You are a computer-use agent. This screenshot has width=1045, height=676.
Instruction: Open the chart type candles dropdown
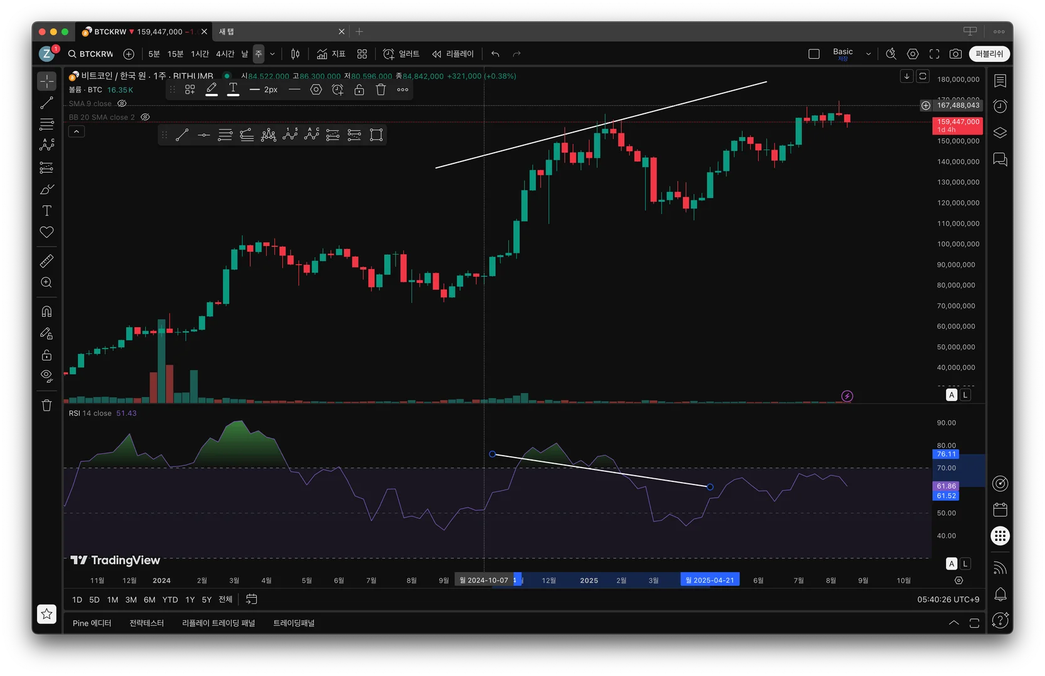[296, 54]
